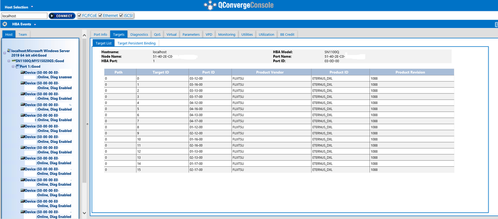This screenshot has width=498, height=219.
Task: Select the 02-13-00 Port ID cell
Action: point(210,157)
